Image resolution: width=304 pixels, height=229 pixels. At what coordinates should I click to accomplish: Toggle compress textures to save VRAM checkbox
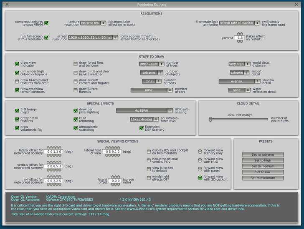click(46, 23)
